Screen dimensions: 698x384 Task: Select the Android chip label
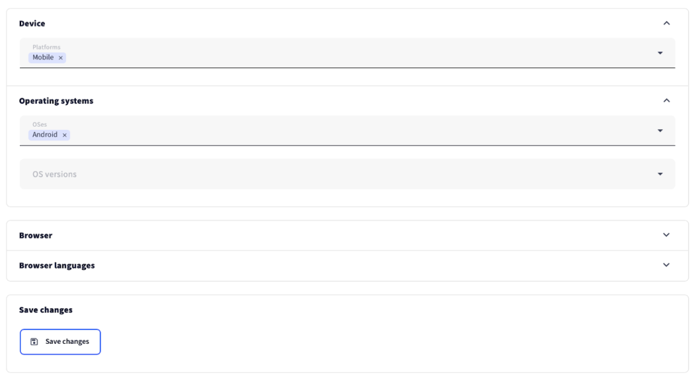(x=45, y=135)
